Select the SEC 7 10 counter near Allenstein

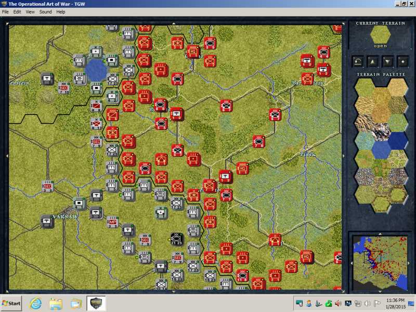coord(64,88)
